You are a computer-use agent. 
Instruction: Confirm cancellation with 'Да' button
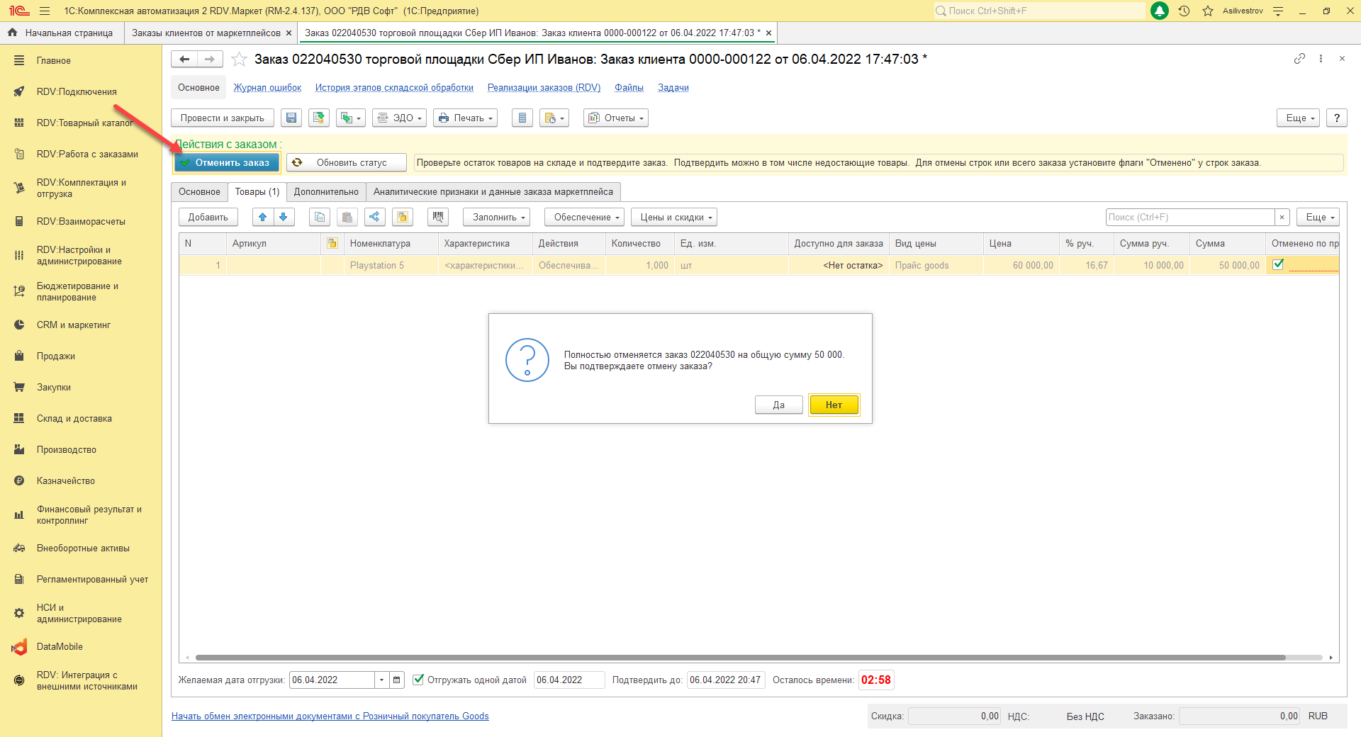click(779, 405)
